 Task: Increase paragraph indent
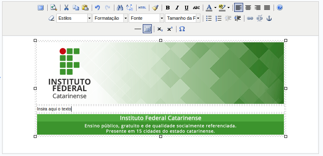click(237, 18)
